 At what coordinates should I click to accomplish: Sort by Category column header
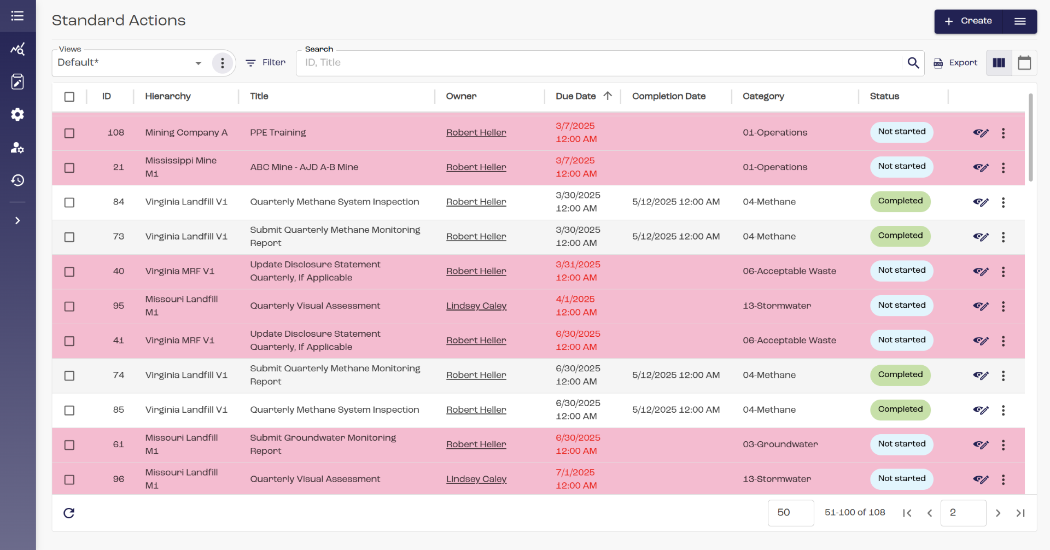click(x=763, y=96)
